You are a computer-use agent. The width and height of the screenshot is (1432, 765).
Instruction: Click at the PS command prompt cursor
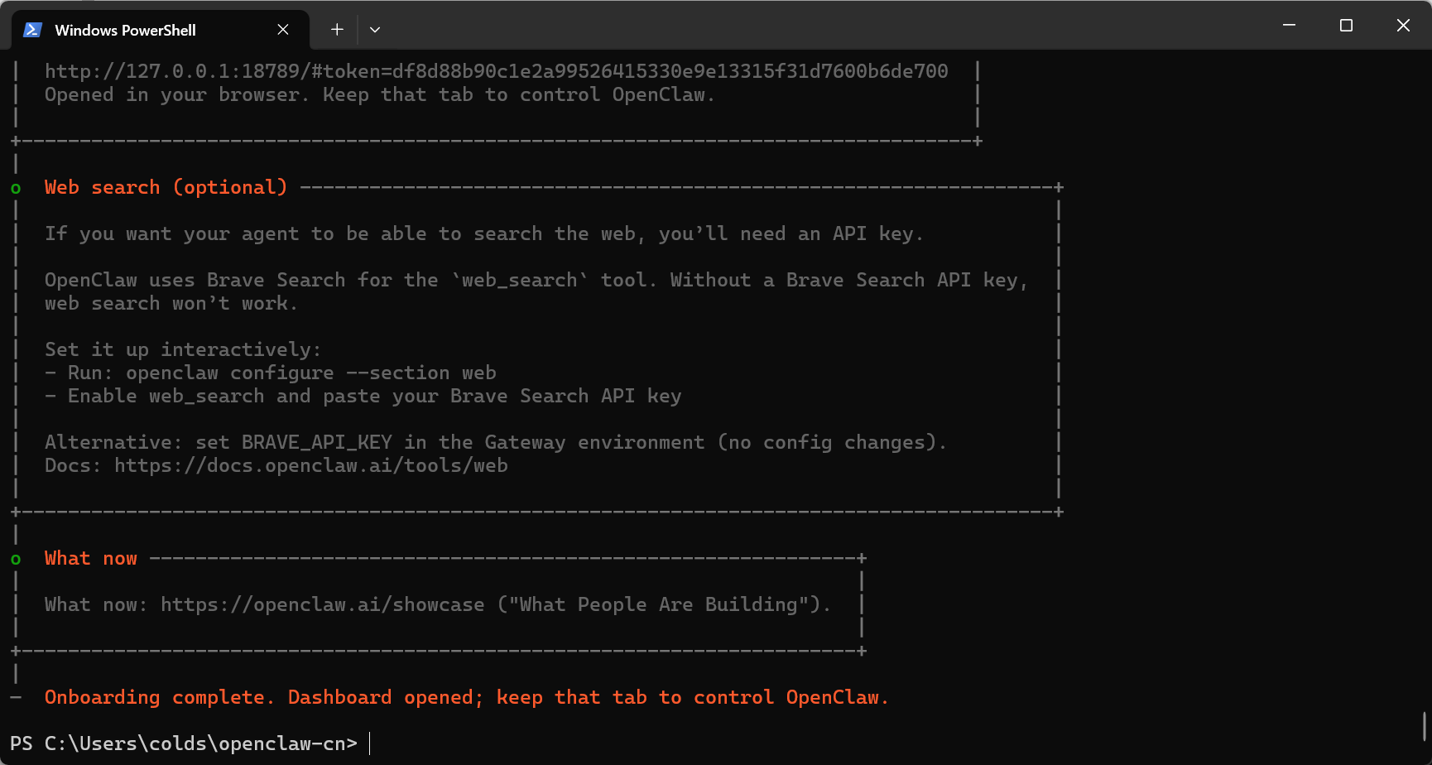pos(369,743)
